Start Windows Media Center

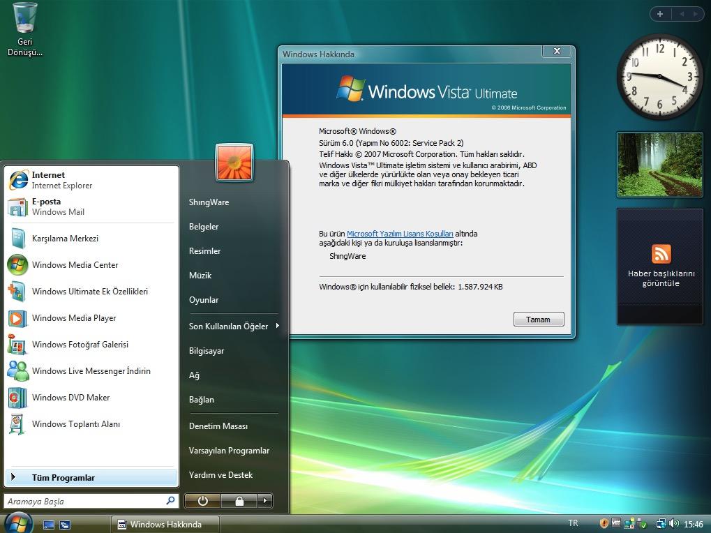point(91,264)
